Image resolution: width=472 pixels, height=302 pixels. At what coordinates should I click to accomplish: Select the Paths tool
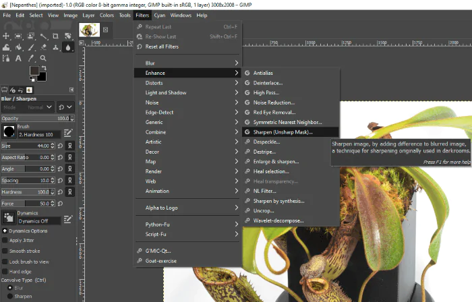[5, 58]
